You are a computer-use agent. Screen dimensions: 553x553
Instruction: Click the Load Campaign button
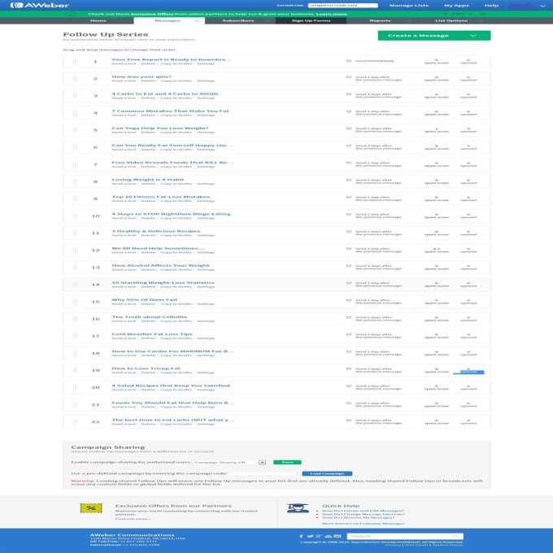327,473
